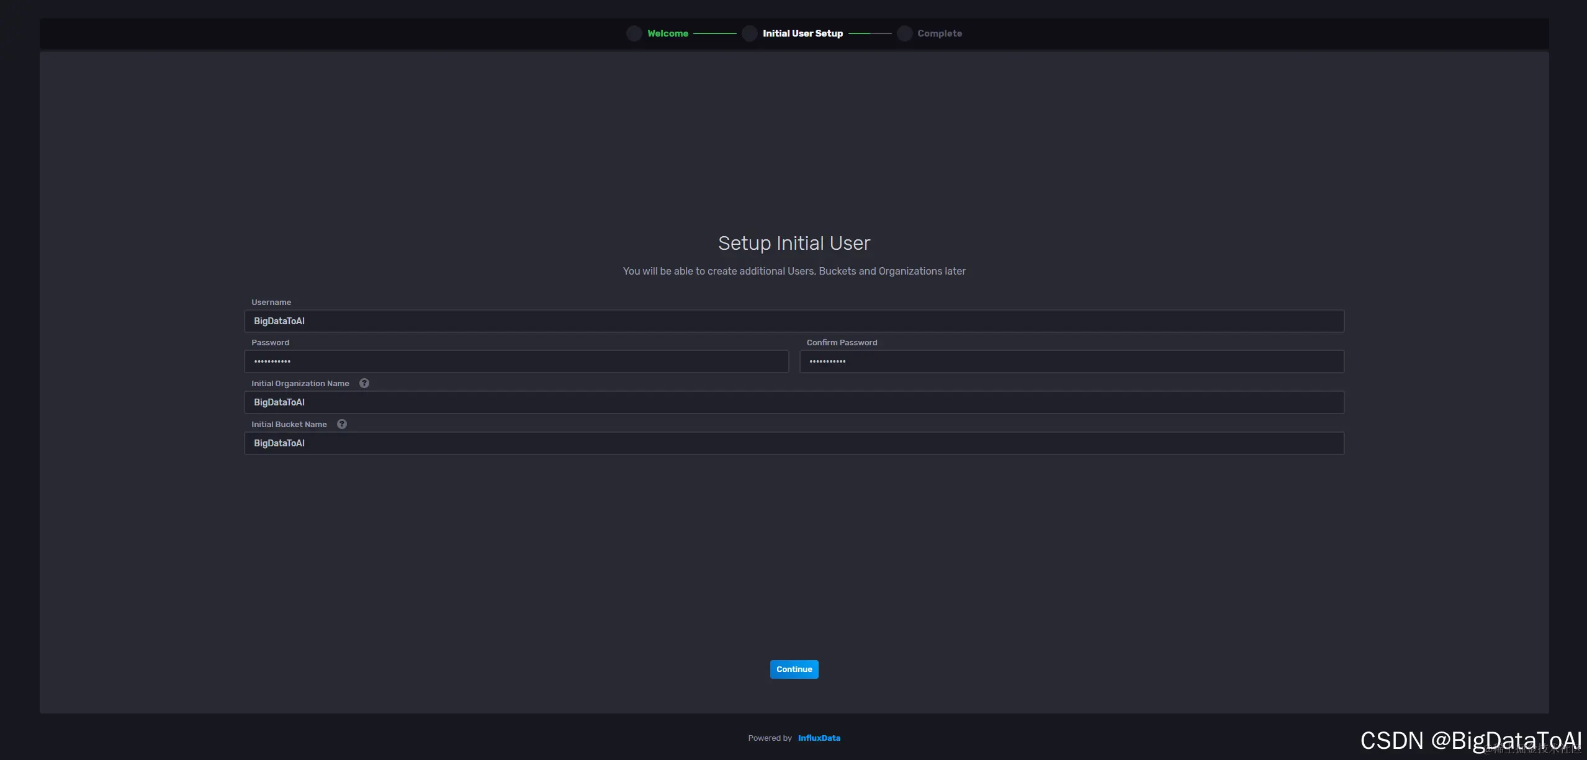
Task: Click inside the Password field
Action: 516,361
